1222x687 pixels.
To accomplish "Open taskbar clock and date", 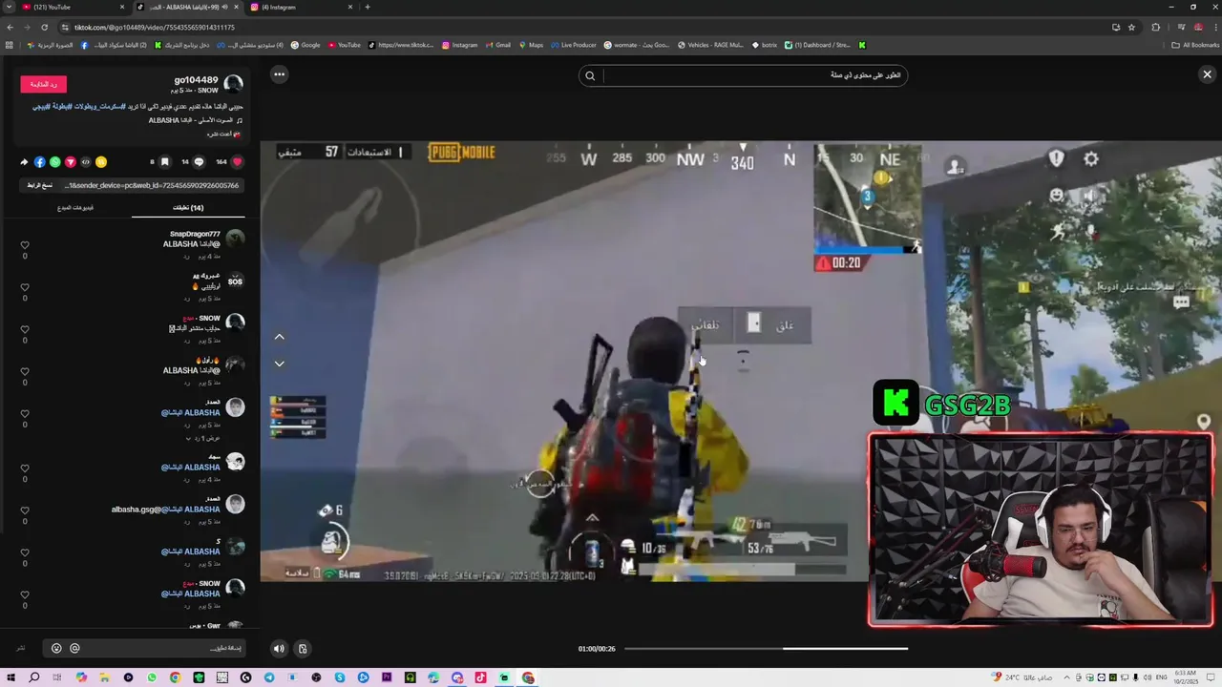I will click(x=1186, y=677).
